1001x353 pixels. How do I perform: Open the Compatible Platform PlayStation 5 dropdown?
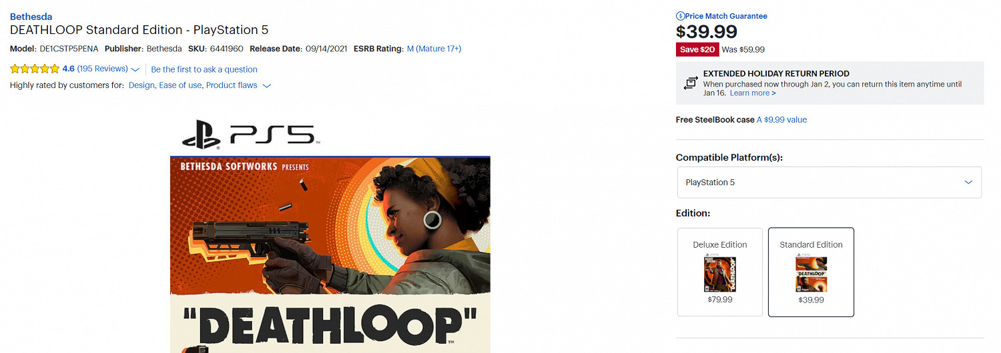(x=829, y=182)
